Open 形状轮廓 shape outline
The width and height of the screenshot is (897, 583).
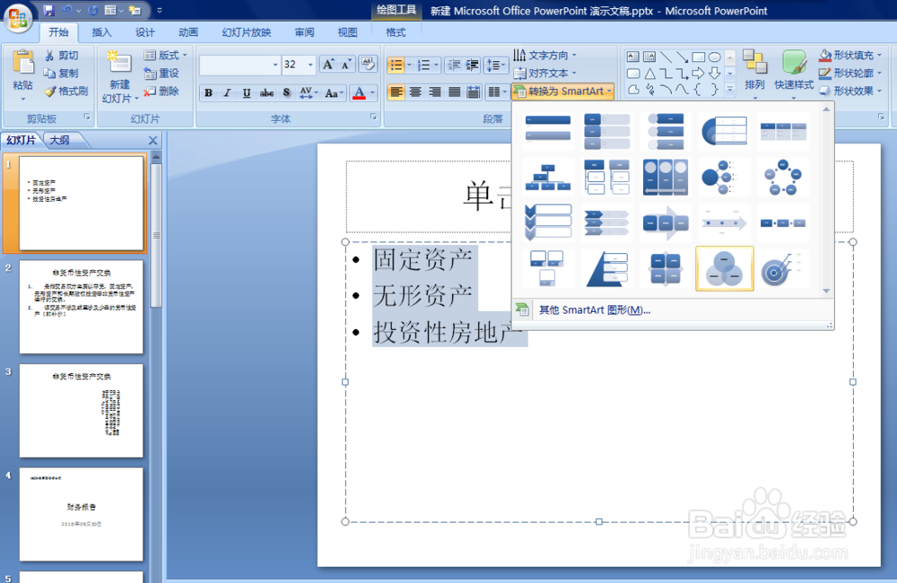pos(850,74)
